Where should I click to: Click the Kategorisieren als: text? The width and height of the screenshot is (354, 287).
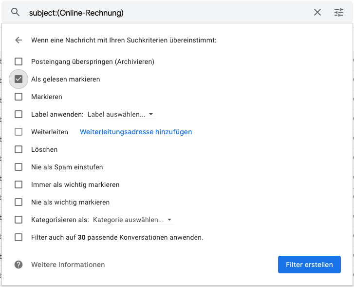60,220
